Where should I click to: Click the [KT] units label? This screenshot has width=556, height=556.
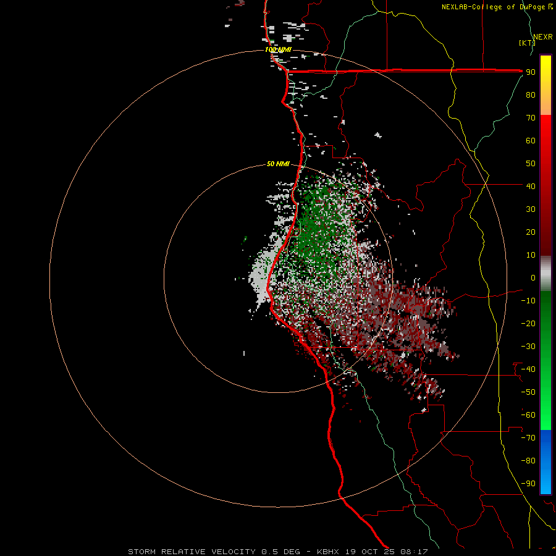tap(528, 43)
